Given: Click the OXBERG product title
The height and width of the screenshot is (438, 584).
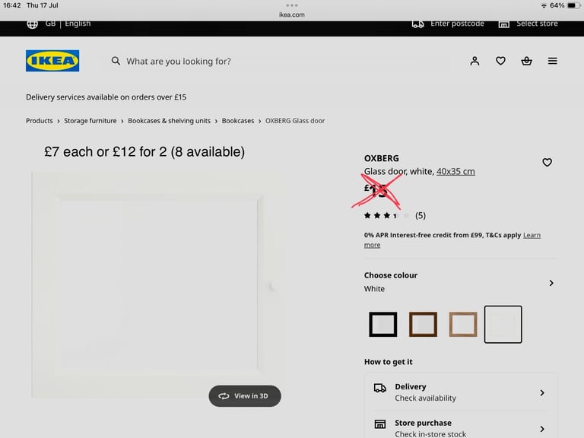Looking at the screenshot, I should point(382,158).
